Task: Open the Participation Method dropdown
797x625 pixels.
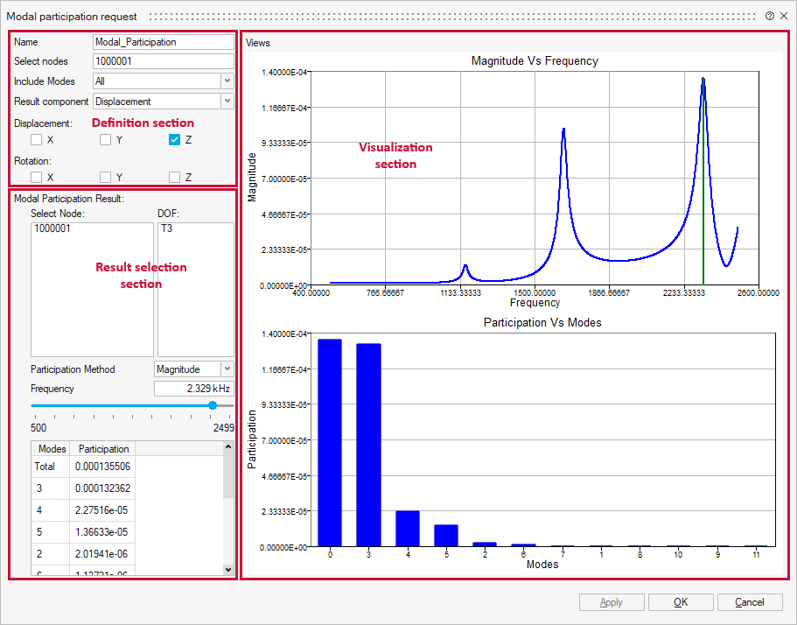Action: (x=227, y=369)
